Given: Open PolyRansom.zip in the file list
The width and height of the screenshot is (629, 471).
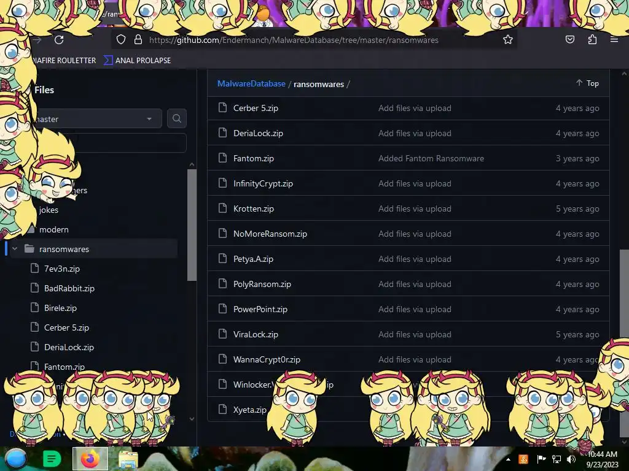Looking at the screenshot, I should pos(262,284).
